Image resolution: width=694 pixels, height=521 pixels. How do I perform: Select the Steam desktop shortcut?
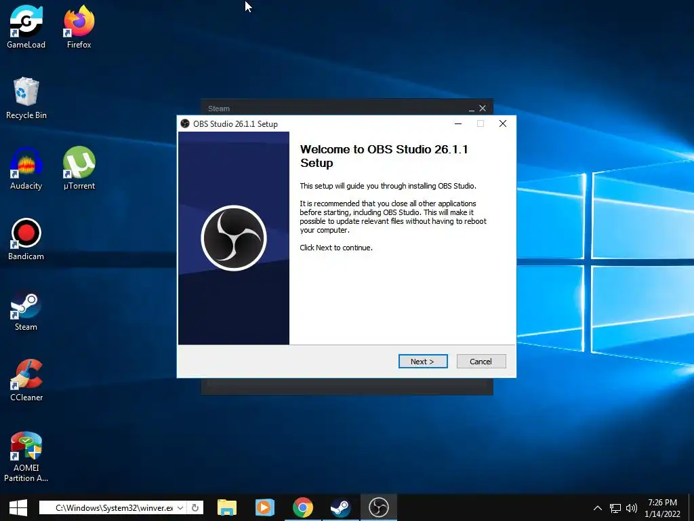click(x=26, y=310)
